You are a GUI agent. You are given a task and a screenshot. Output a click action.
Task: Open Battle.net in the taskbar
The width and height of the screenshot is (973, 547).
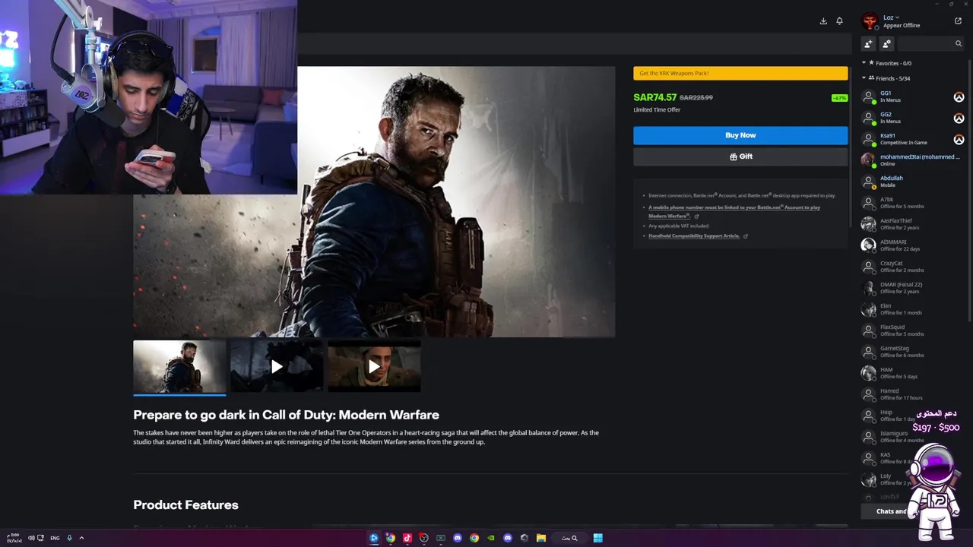pyautogui.click(x=374, y=538)
